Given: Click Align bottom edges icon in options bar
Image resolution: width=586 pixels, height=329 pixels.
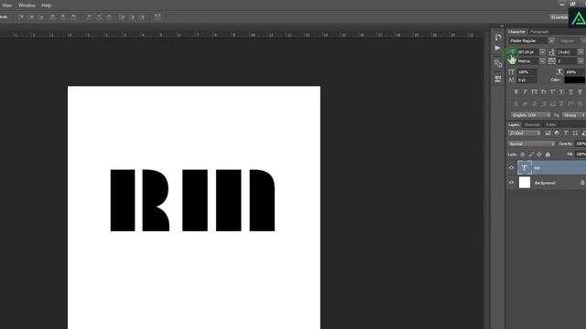Looking at the screenshot, I should click(40, 17).
